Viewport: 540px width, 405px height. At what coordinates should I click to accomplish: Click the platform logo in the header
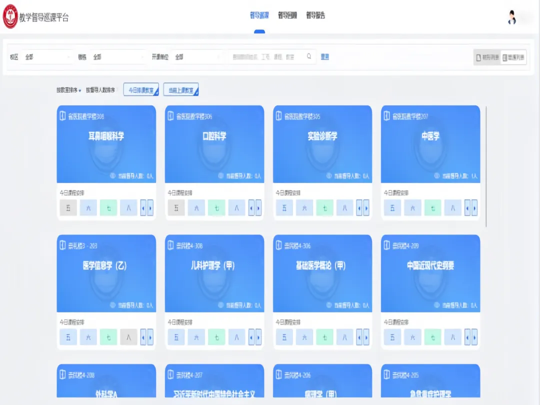[x=10, y=16]
